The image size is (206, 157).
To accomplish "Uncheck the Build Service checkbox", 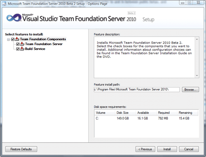I will (x=18, y=49).
